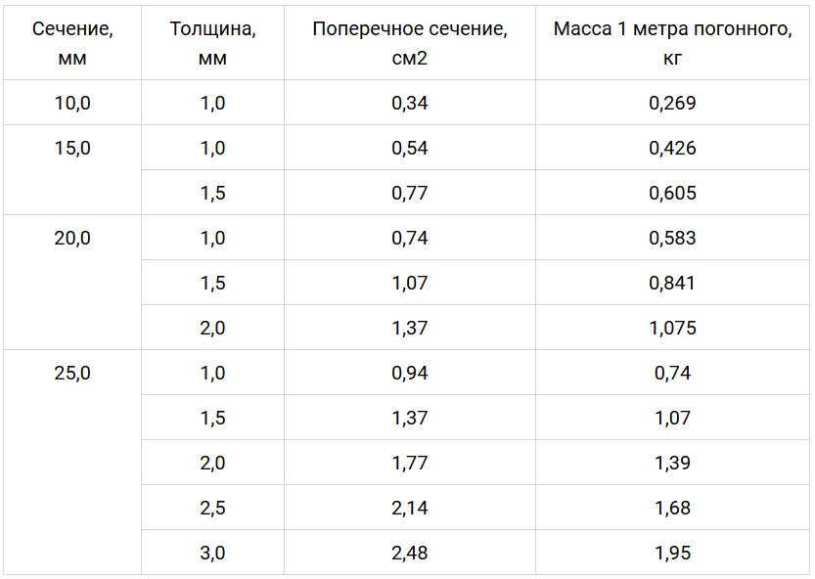The height and width of the screenshot is (579, 815).
Task: Select the 20,0 section size cell
Action: [x=72, y=238]
